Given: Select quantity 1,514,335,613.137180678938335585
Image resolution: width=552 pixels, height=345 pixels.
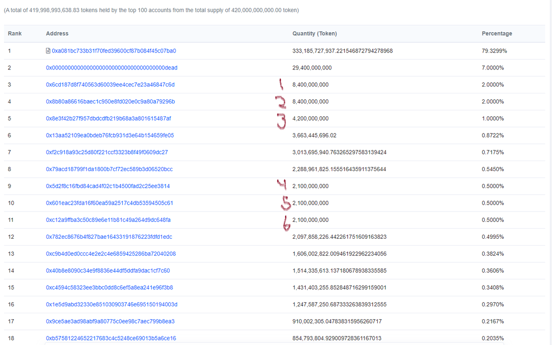Looking at the screenshot, I should click(339, 270).
